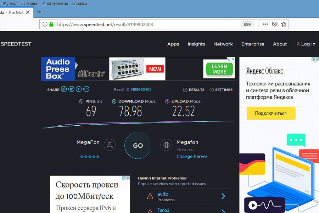This screenshot has height=213, width=319.
Task: Click the Moscow server location text
Action: pyautogui.click(x=185, y=150)
